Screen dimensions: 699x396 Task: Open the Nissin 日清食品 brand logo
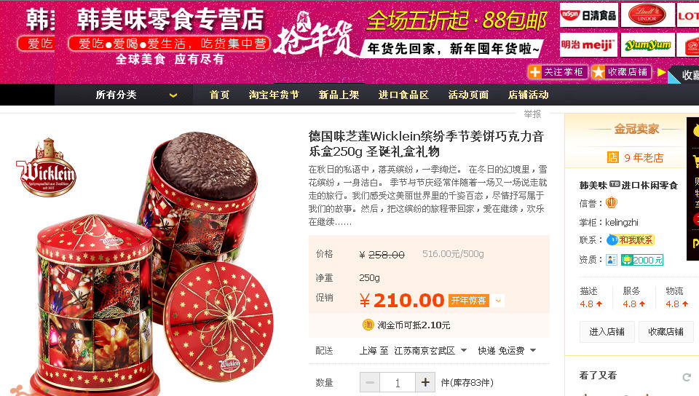(x=588, y=15)
